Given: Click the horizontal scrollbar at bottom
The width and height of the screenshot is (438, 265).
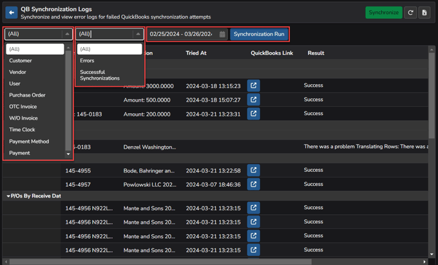Looking at the screenshot, I should 160,262.
